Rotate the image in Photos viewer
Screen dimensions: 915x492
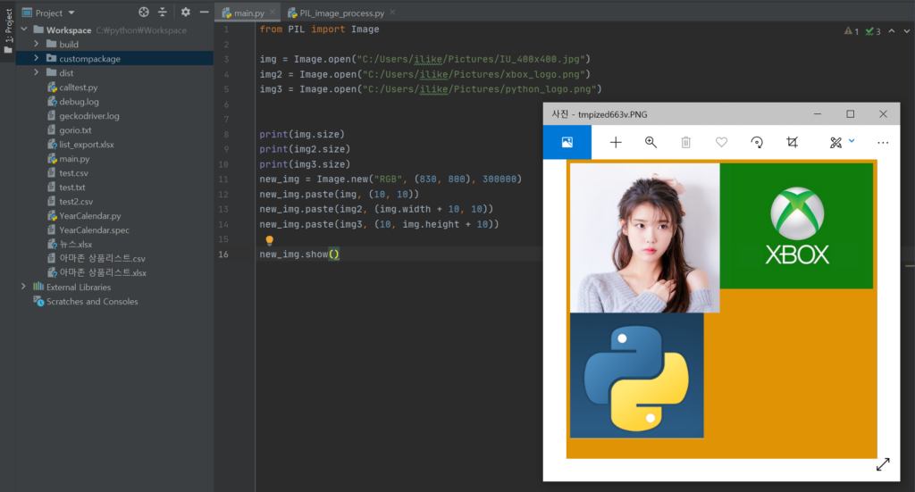(757, 143)
